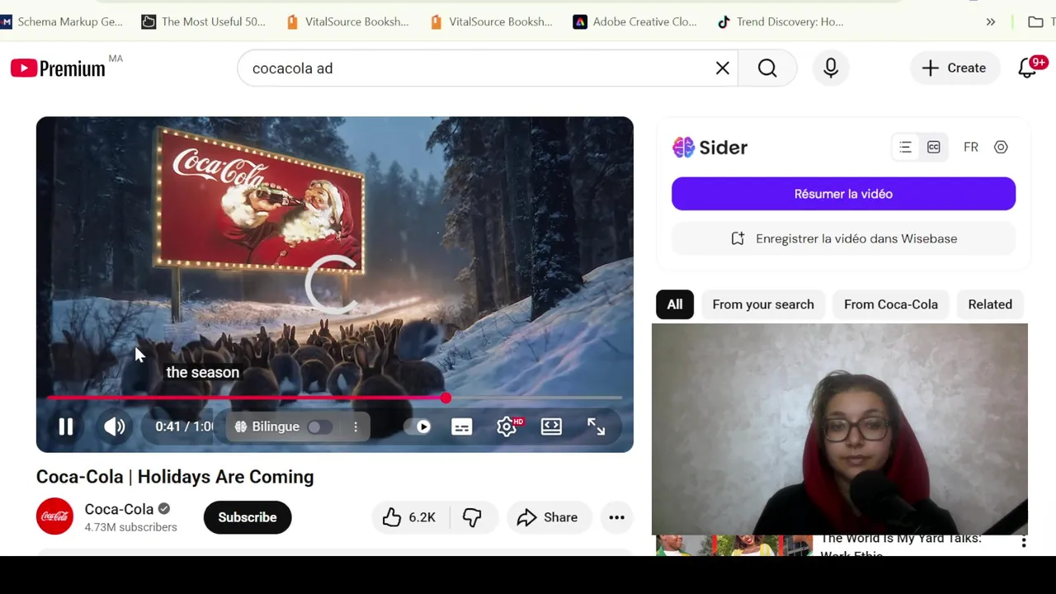Enter full screen mode

[596, 427]
